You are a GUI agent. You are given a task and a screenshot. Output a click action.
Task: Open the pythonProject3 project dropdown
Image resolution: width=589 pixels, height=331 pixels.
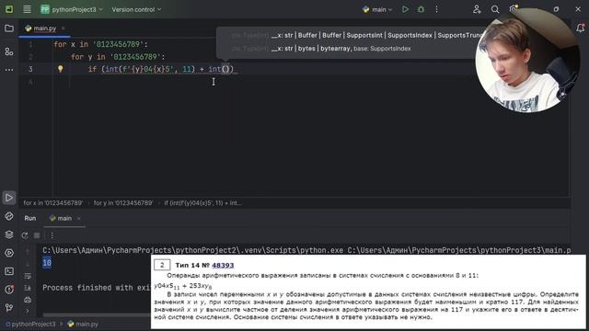[72, 9]
